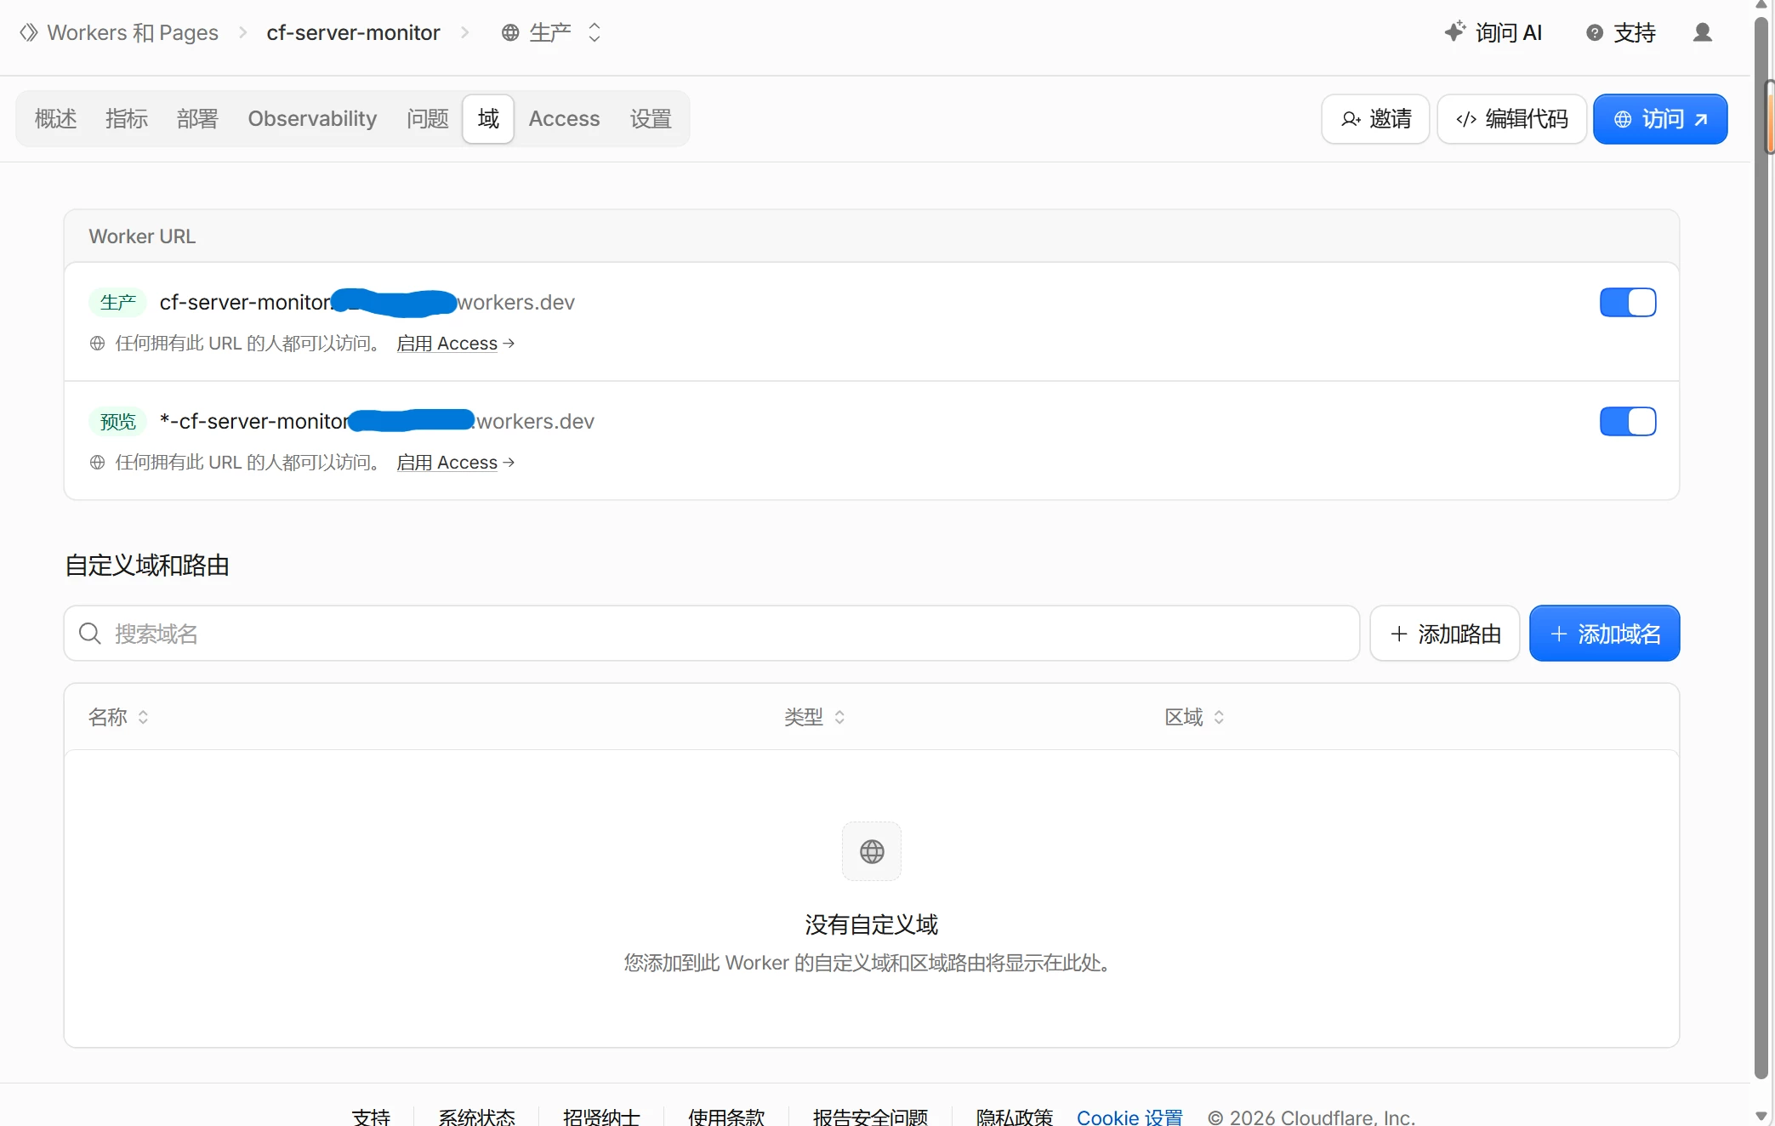Click the 添加域名 button

tap(1604, 634)
